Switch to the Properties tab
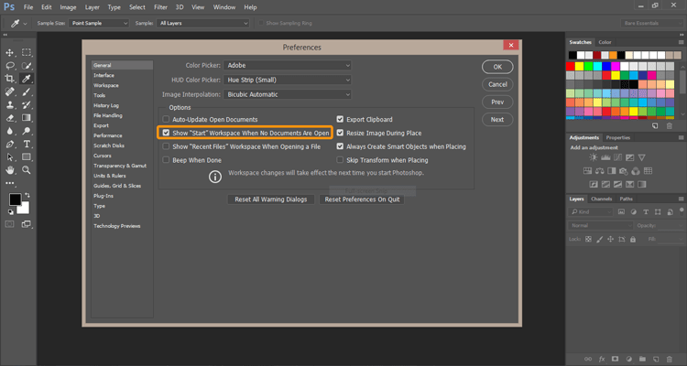 (617, 137)
